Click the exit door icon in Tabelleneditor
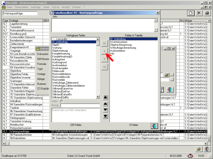The height and width of the screenshot is (159, 213). pyautogui.click(x=154, y=126)
